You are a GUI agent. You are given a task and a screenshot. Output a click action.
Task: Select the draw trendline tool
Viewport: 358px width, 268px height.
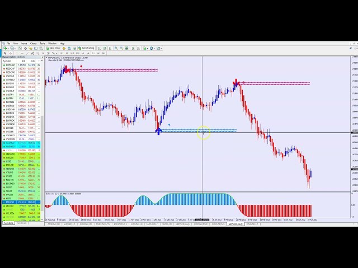coord(27,53)
